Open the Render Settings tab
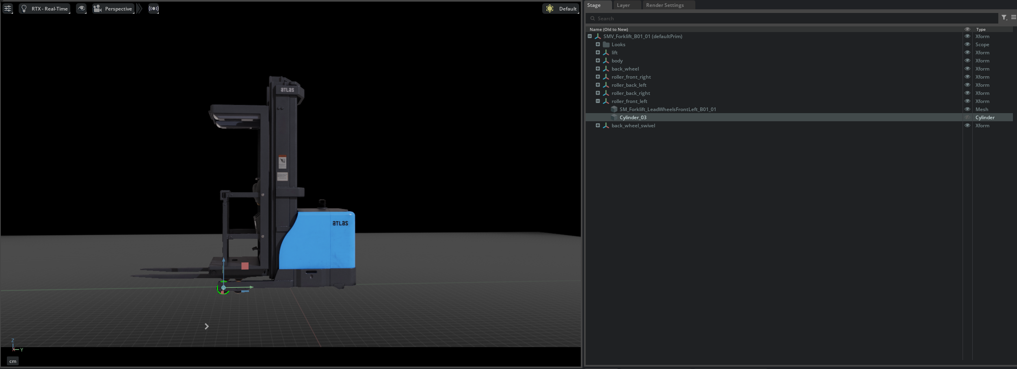The height and width of the screenshot is (369, 1017). pyautogui.click(x=664, y=5)
